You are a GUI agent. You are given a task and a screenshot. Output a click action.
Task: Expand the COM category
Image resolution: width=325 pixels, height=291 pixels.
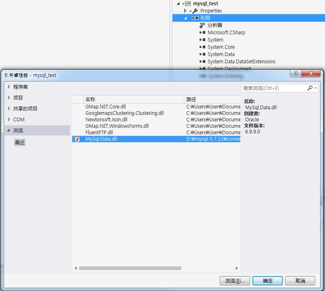(9, 119)
